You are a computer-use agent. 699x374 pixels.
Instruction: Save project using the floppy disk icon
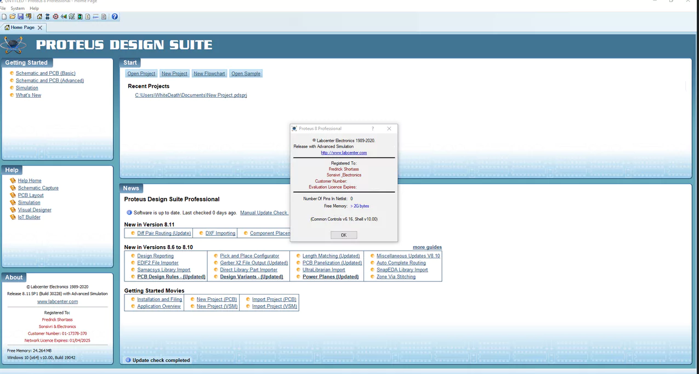pos(20,16)
